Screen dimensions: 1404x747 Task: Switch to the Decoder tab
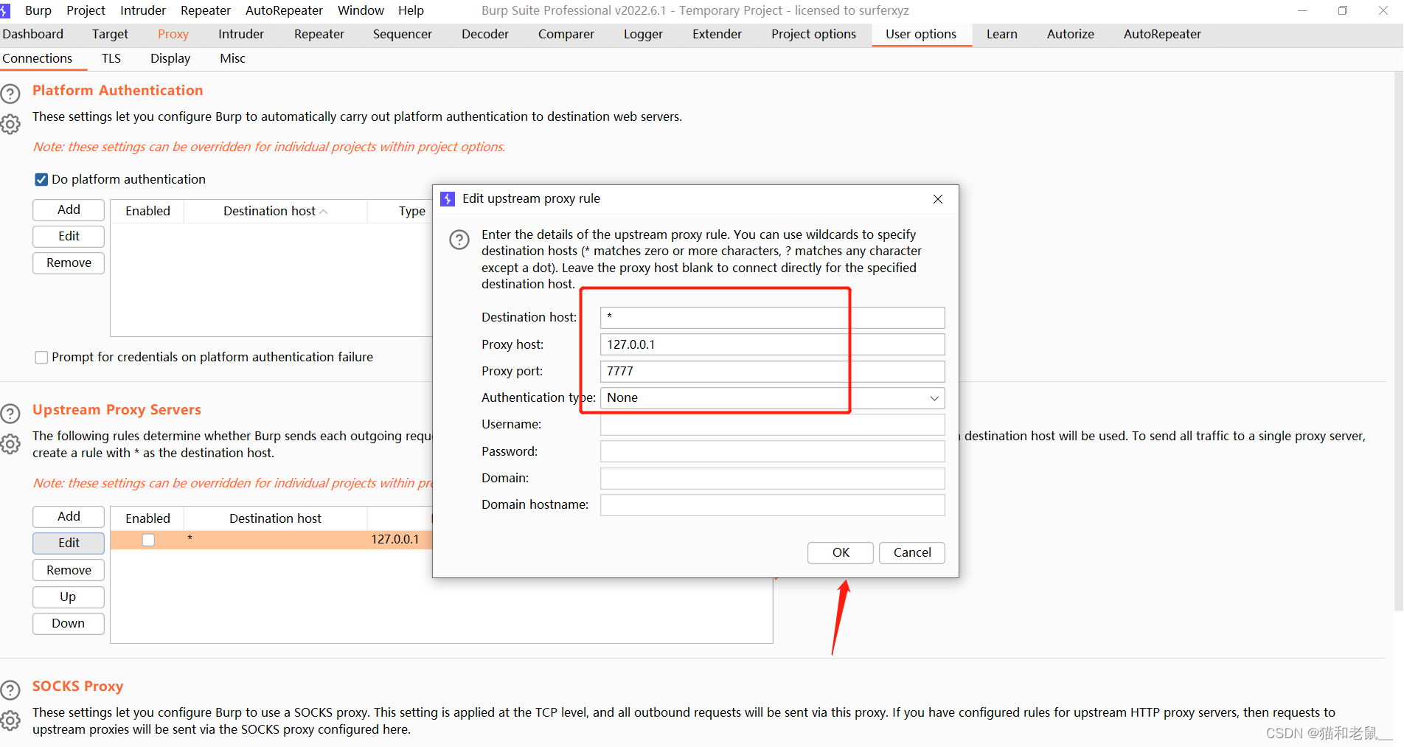[485, 34]
